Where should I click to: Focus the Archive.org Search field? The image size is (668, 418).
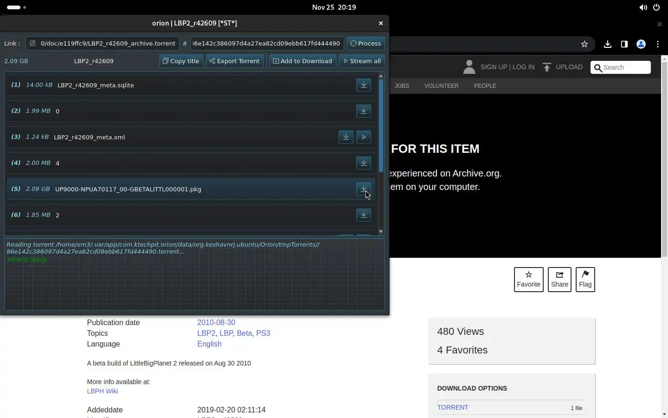point(621,67)
